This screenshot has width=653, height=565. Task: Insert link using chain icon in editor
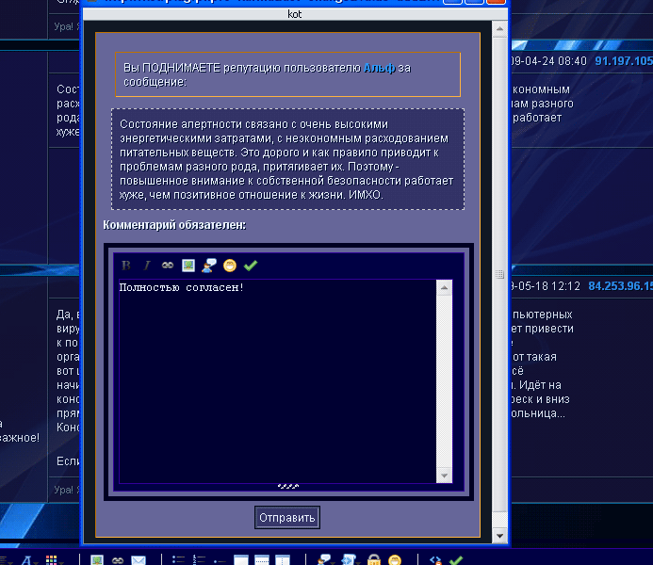tap(167, 266)
